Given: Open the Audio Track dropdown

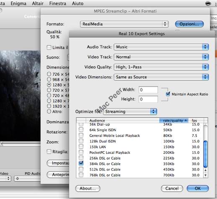Looking at the screenshot, I should 161,47.
